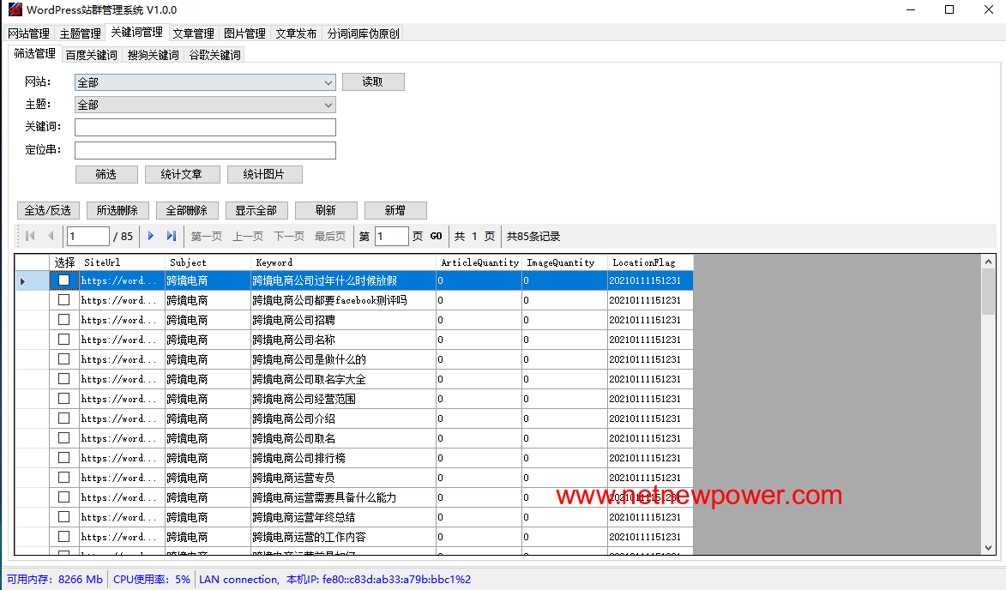Check the row 跨境电商公司取名字大全
Viewport: 1006px width, 590px height.
64,378
